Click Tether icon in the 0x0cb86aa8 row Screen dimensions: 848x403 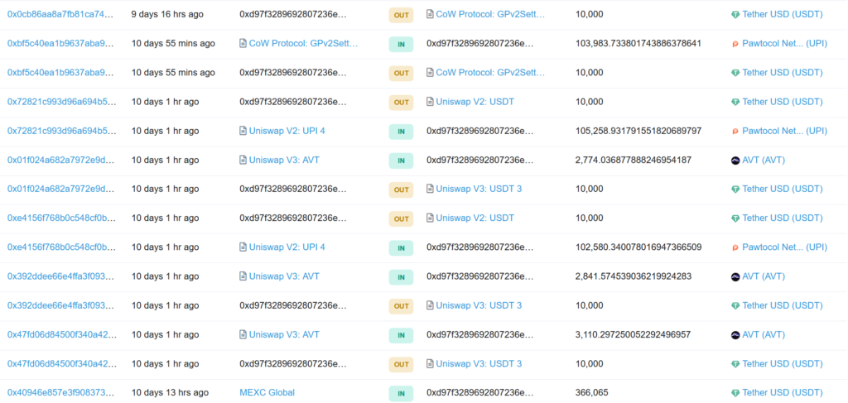(735, 15)
